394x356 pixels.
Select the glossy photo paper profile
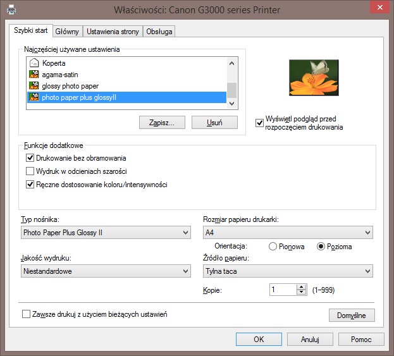pyautogui.click(x=126, y=86)
